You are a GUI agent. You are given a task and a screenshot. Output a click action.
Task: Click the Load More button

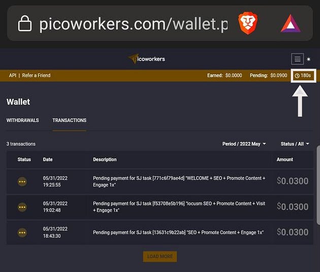click(160, 256)
